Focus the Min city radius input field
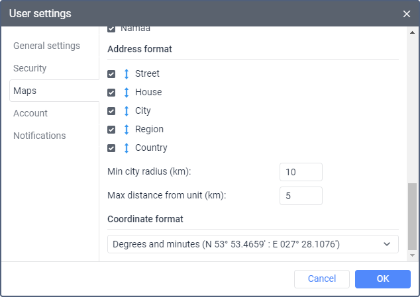The image size is (420, 297). [301, 172]
